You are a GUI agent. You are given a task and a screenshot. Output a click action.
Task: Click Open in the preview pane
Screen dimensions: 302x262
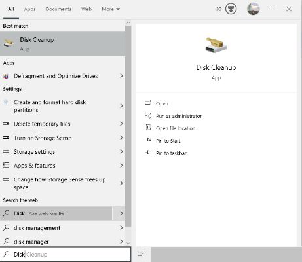coord(162,103)
